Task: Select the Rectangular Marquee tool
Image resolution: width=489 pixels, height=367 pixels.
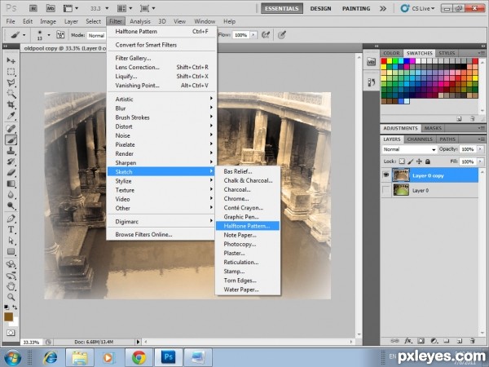Action: (11, 72)
